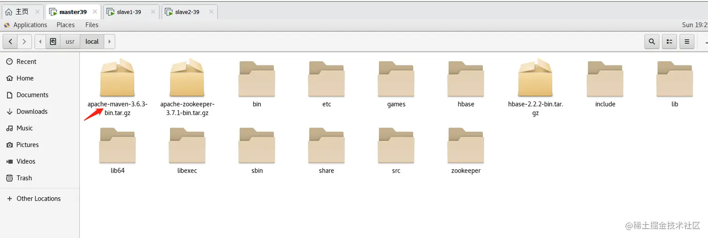Open the Files menu

pyautogui.click(x=92, y=25)
